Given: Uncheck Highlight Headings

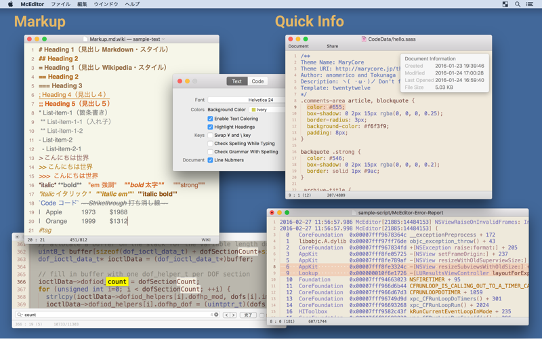Looking at the screenshot, I should tap(210, 127).
